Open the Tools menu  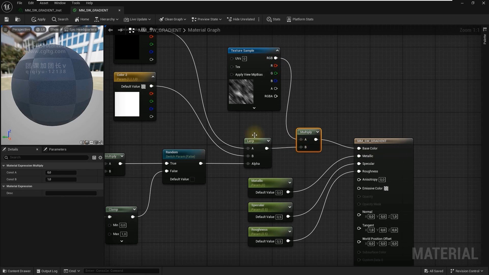[x=76, y=3]
